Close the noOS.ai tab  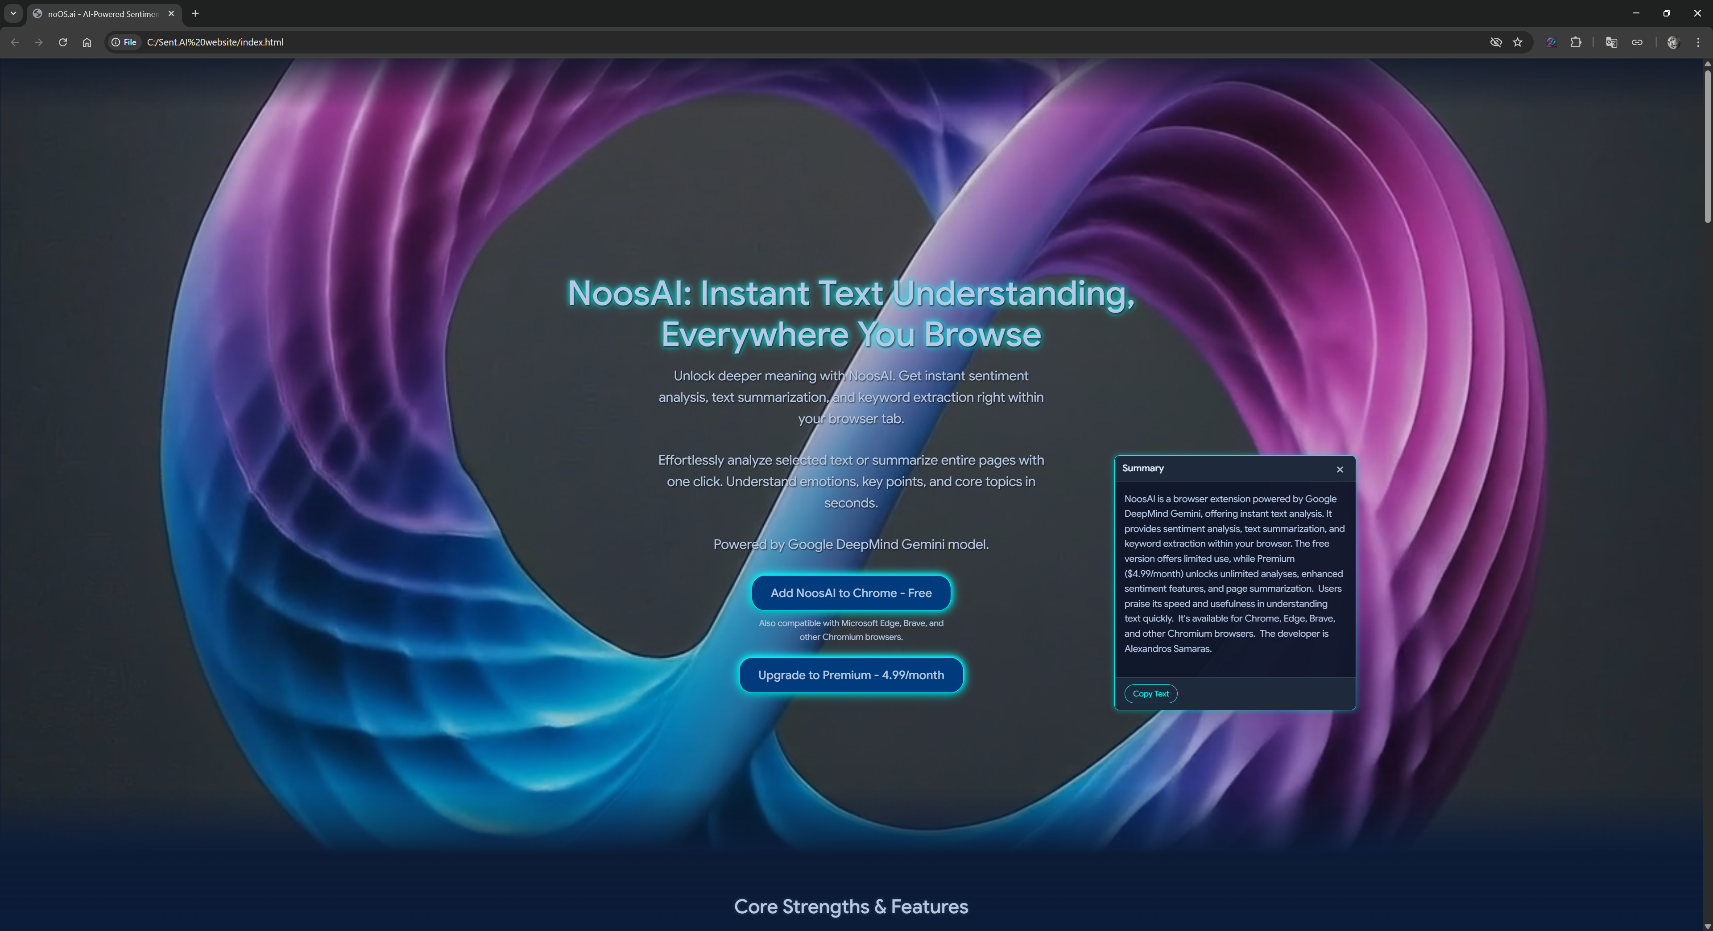pyautogui.click(x=171, y=13)
